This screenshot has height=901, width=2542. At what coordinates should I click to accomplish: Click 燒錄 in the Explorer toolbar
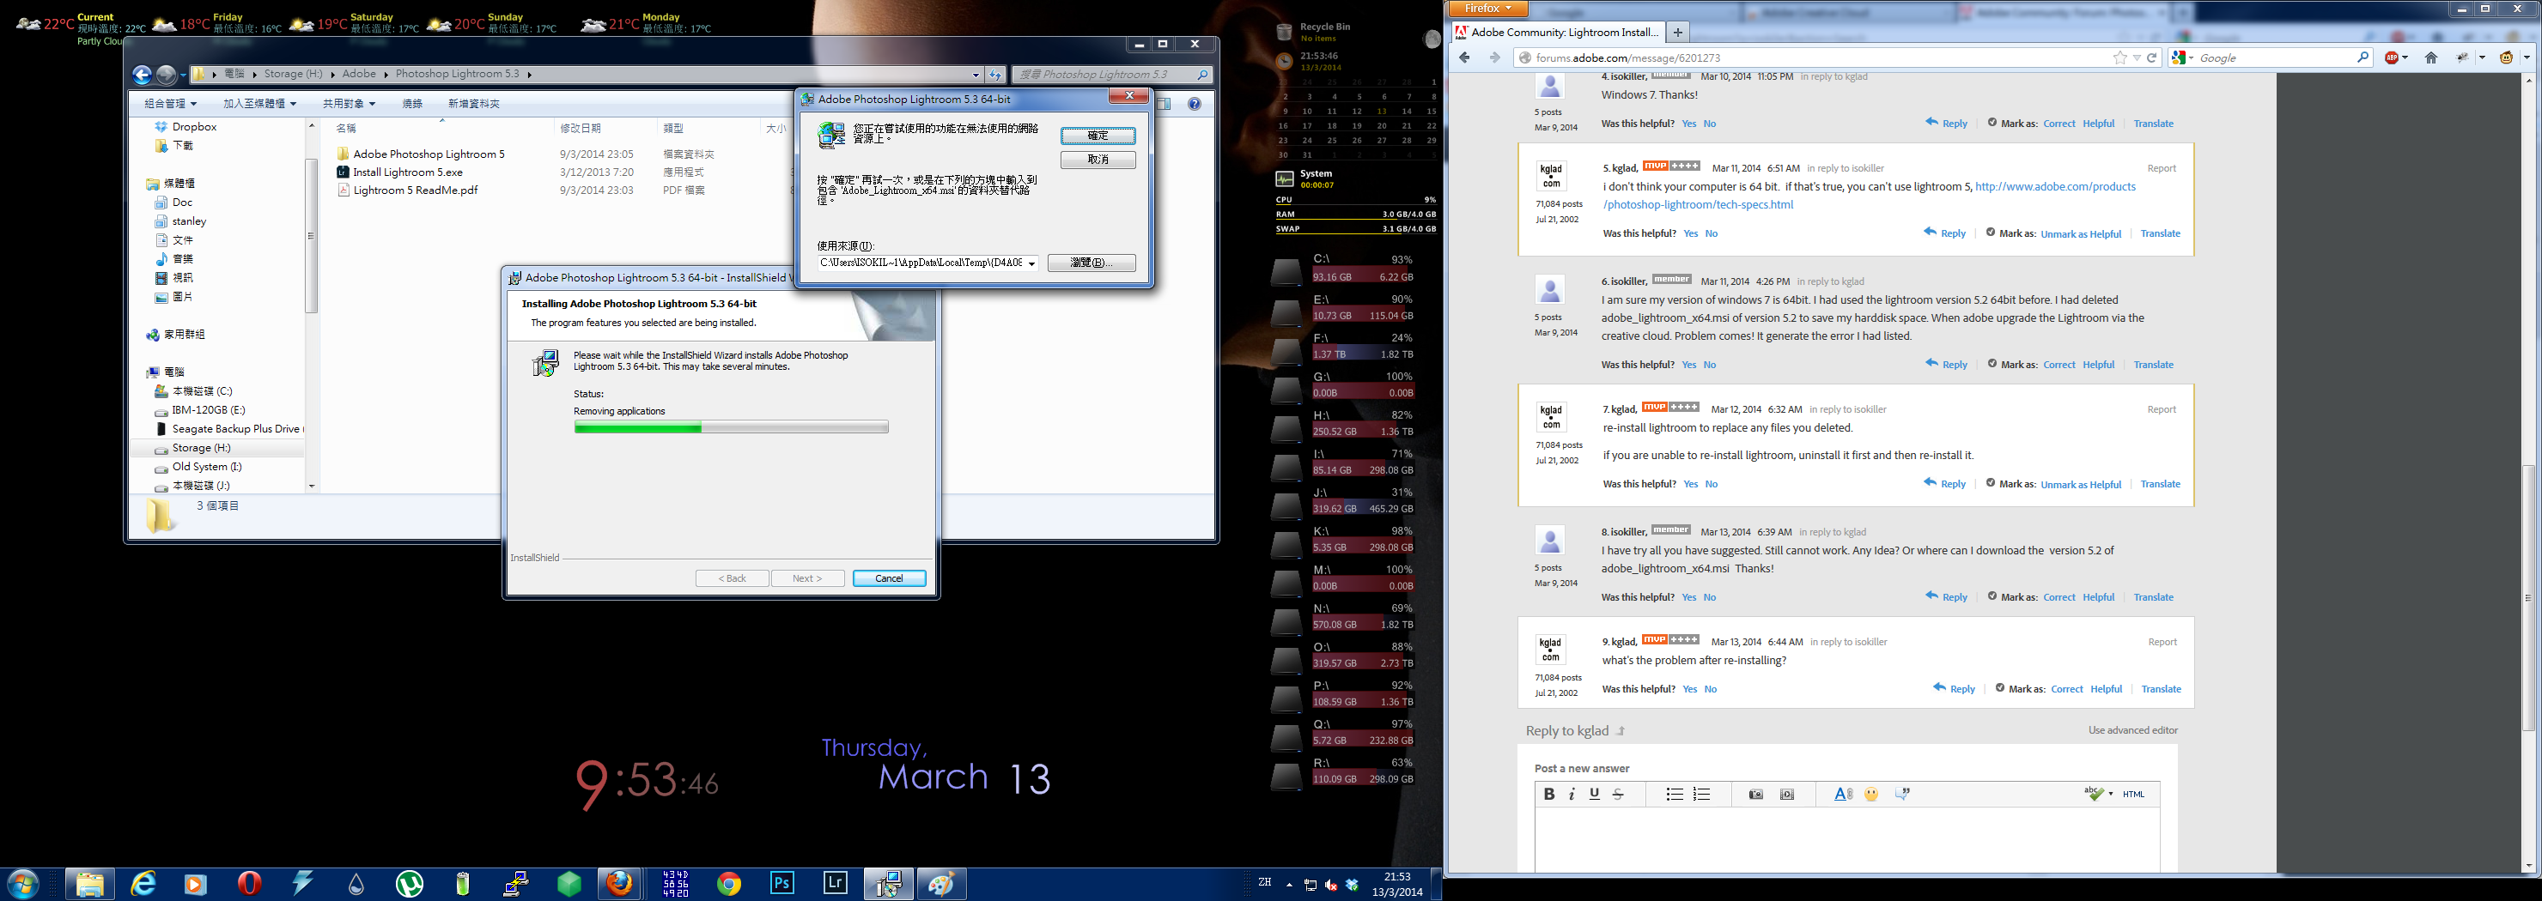pos(412,104)
